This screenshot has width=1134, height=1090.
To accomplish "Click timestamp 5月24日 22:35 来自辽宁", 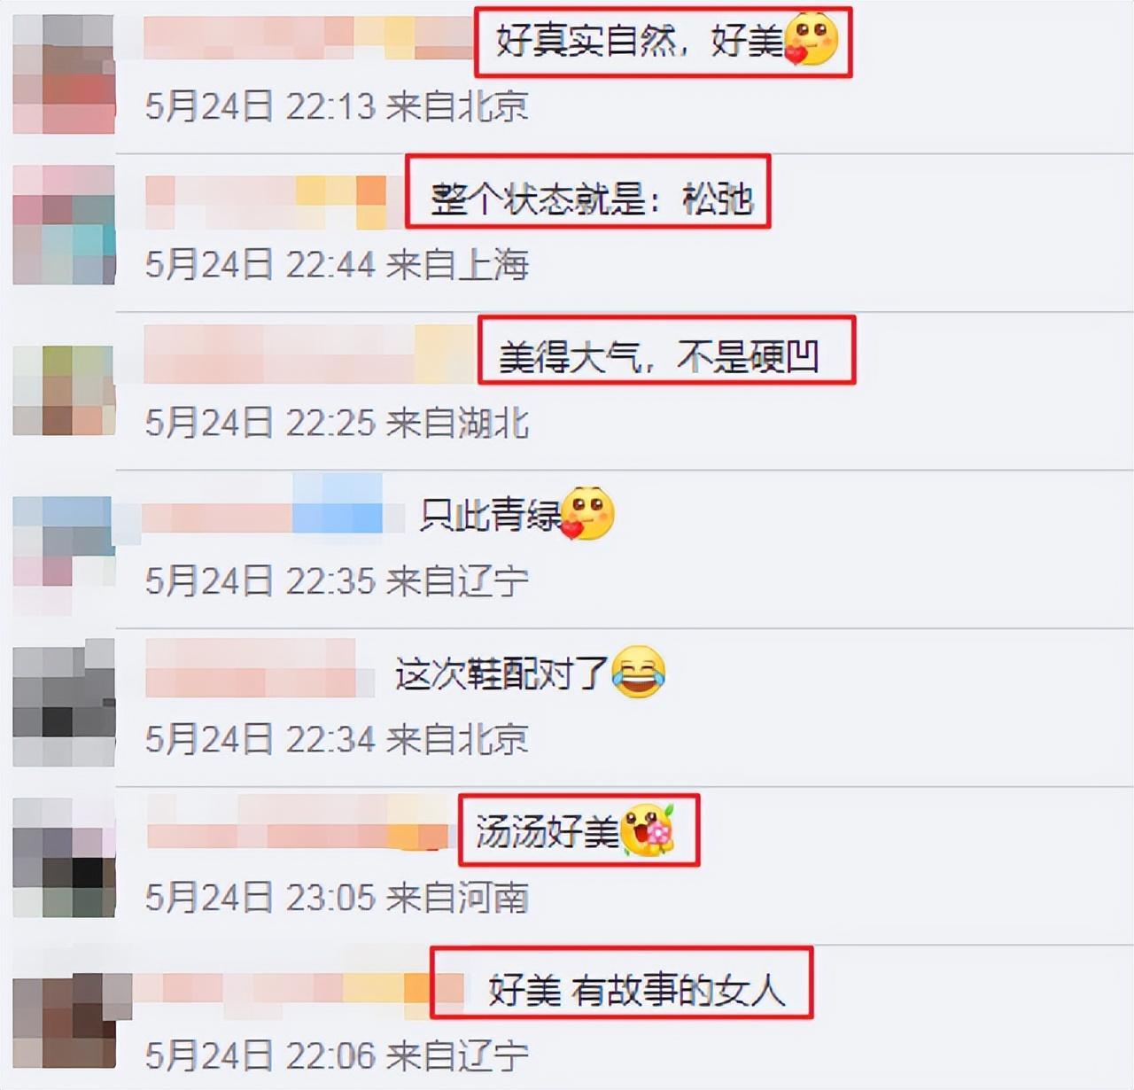I will coord(337,581).
